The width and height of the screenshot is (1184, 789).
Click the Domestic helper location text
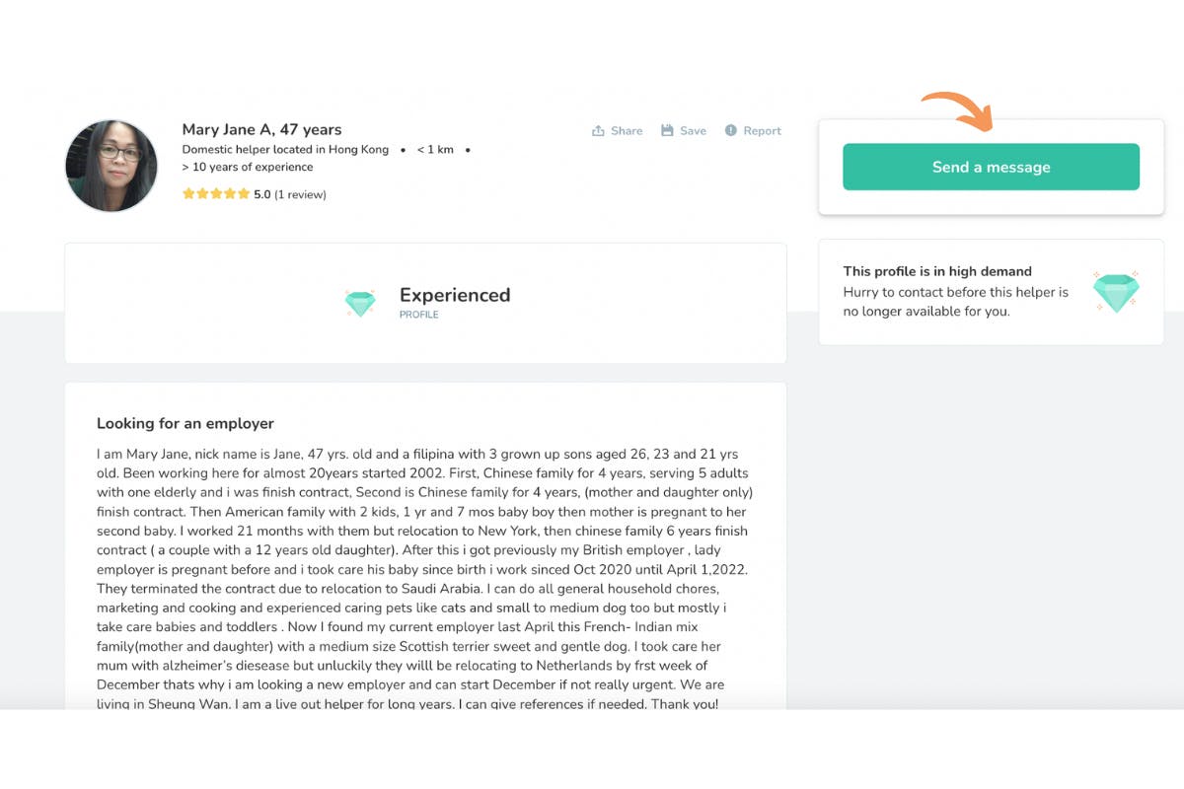285,150
